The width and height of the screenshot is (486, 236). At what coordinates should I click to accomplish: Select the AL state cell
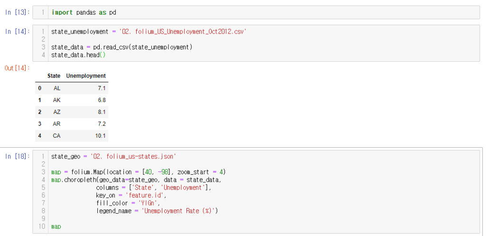tap(57, 88)
